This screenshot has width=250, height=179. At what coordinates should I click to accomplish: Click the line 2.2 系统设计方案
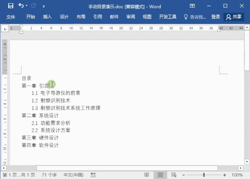click(x=51, y=130)
